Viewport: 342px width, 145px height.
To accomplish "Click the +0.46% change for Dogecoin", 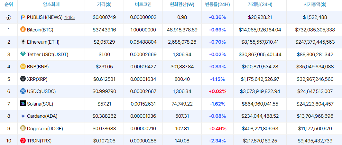I will [217, 129].
